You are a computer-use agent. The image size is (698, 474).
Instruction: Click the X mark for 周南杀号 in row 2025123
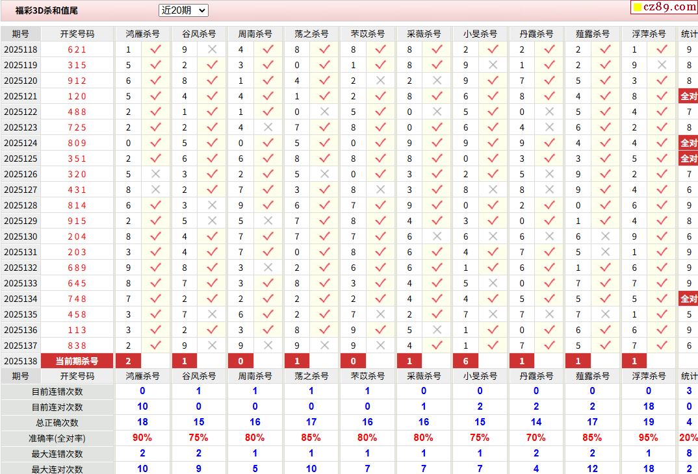click(268, 127)
